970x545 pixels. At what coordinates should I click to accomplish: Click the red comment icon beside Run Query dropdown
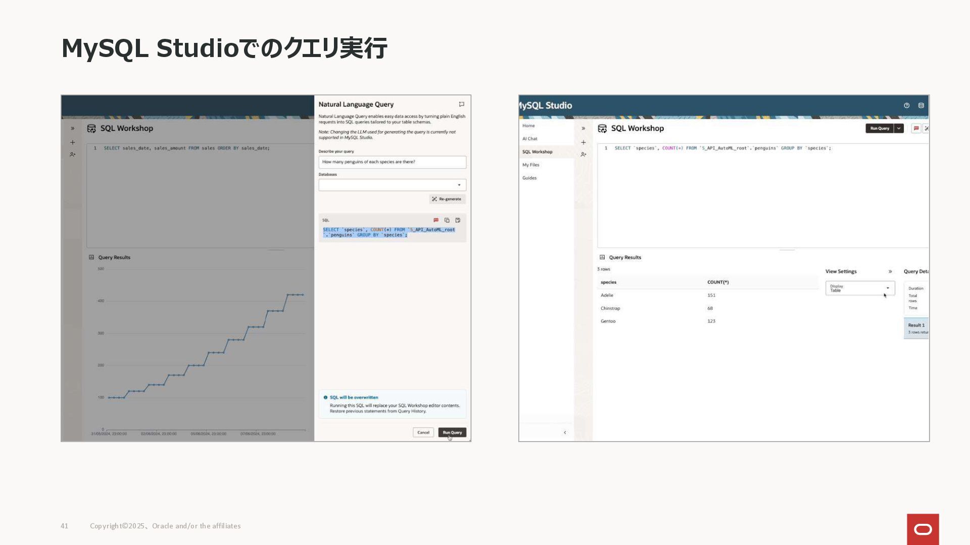click(916, 128)
